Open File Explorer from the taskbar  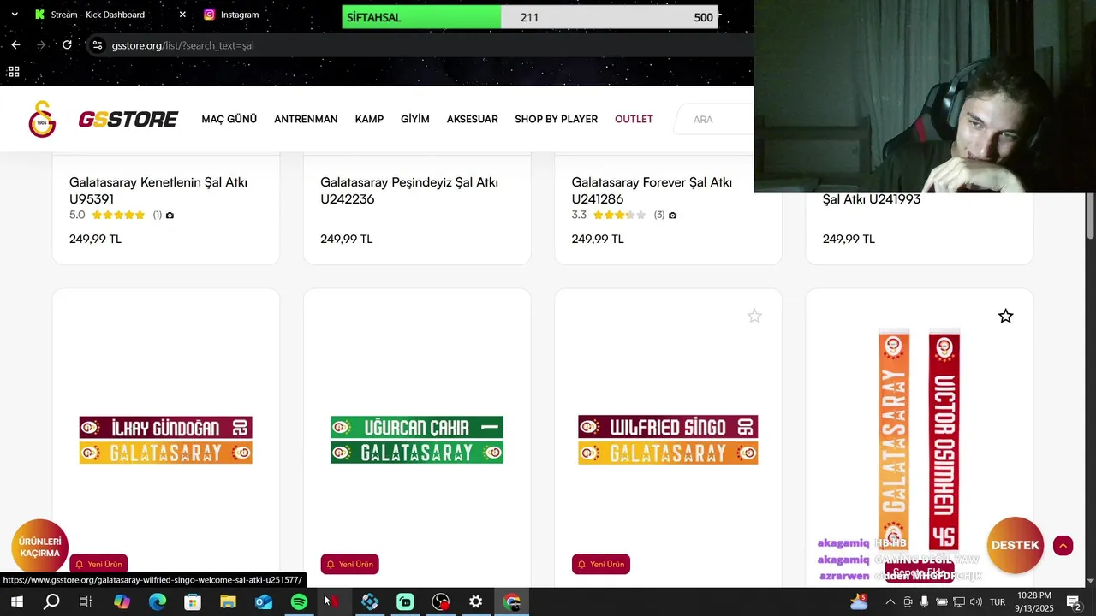click(228, 602)
